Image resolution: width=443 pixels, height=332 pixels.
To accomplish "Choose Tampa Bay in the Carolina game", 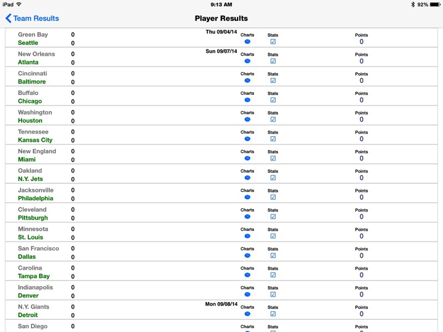I will [34, 276].
